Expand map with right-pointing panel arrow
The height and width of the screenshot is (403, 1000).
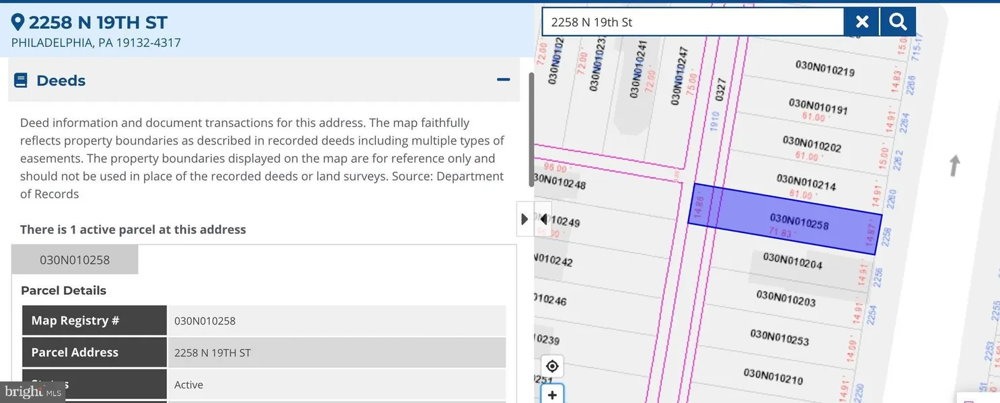[x=525, y=219]
